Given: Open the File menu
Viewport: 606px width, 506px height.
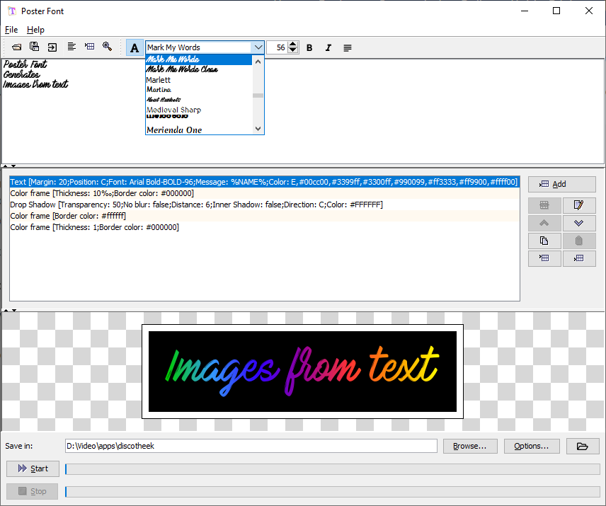Looking at the screenshot, I should click(x=11, y=30).
